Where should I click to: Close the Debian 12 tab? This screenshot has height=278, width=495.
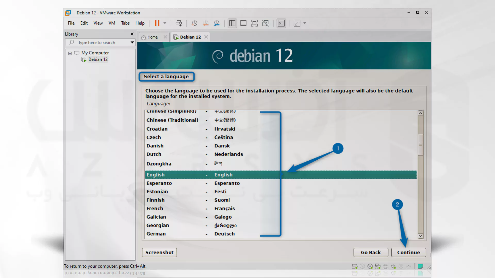pos(206,37)
